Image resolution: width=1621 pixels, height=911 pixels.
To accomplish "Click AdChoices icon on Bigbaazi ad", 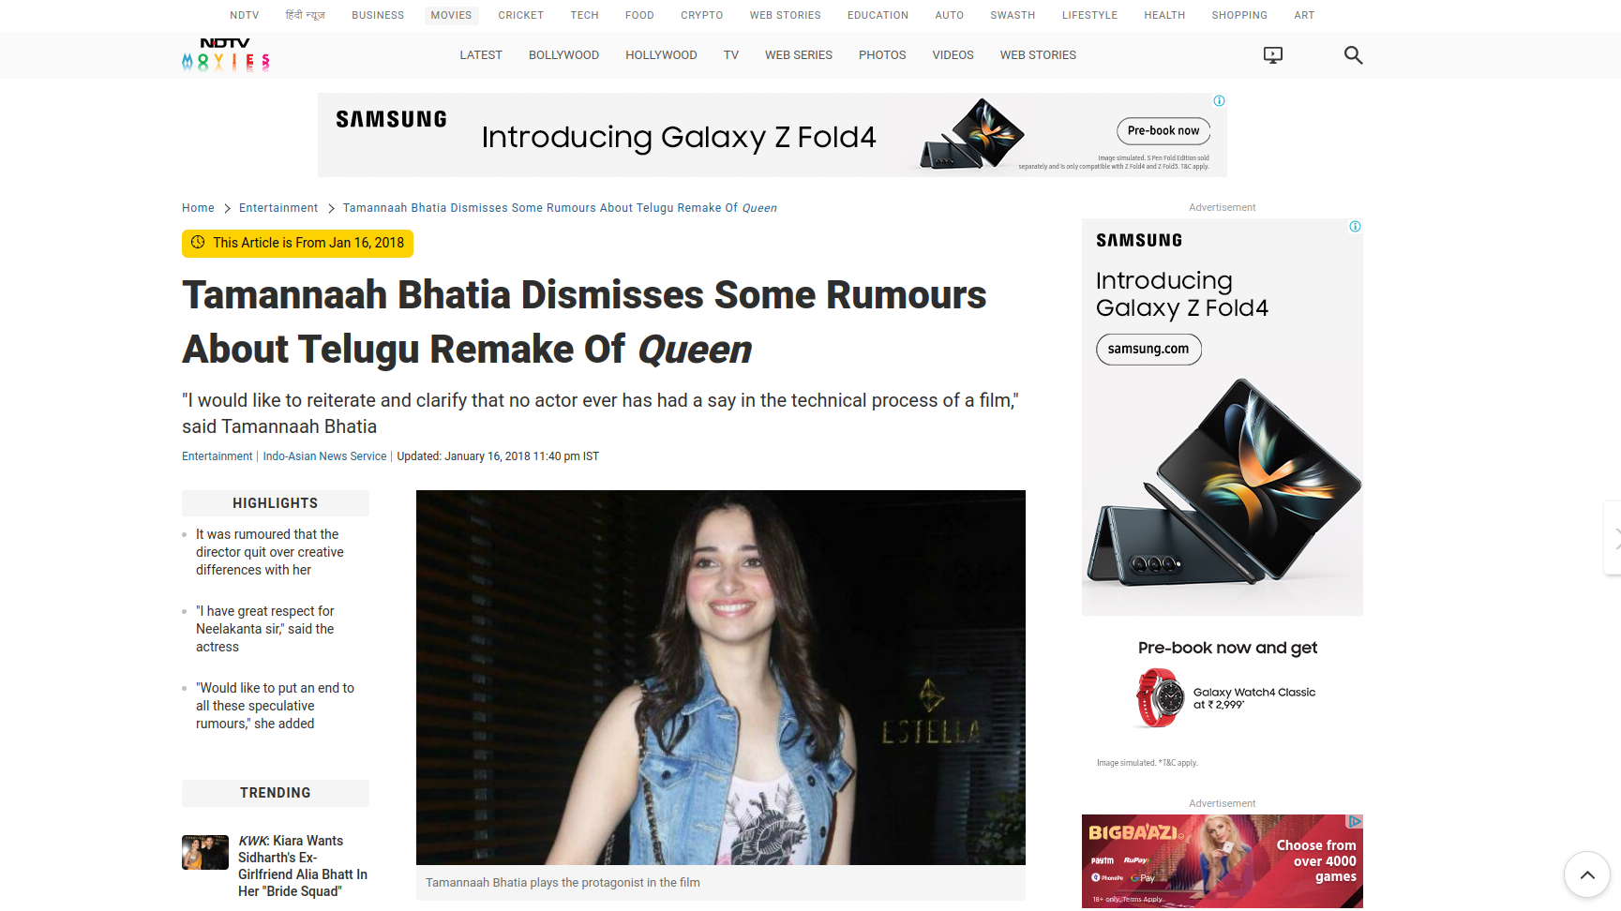I will (1355, 821).
